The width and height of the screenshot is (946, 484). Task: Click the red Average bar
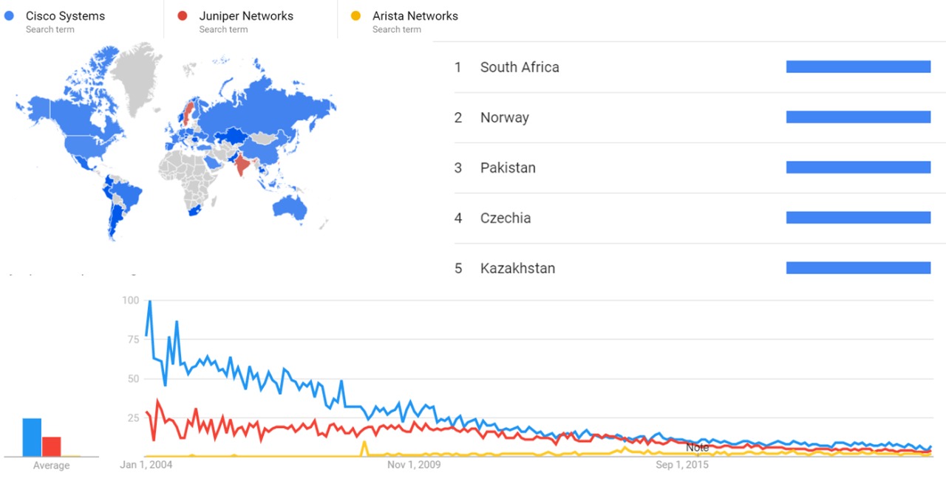(x=51, y=446)
